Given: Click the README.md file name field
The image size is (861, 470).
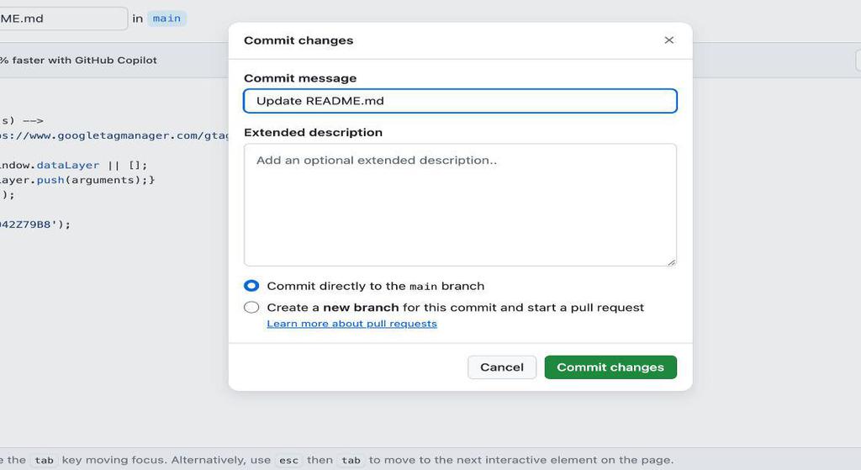Looking at the screenshot, I should tap(59, 18).
